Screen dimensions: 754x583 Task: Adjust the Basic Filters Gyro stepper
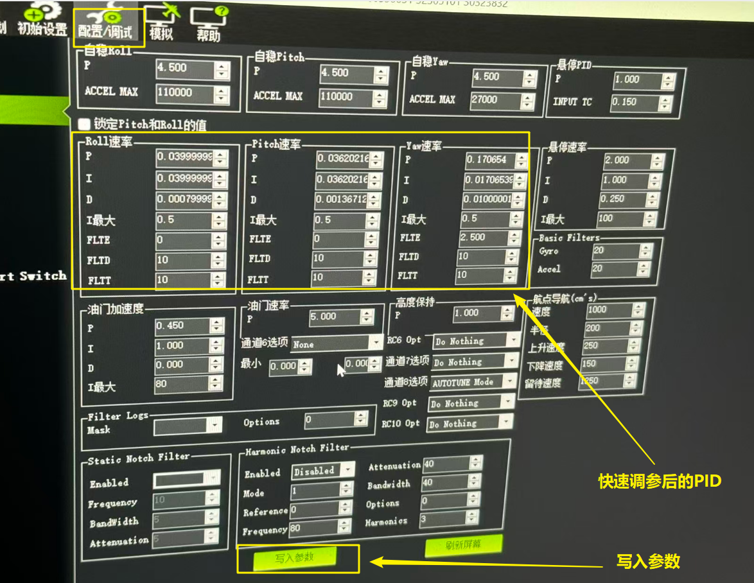(643, 251)
